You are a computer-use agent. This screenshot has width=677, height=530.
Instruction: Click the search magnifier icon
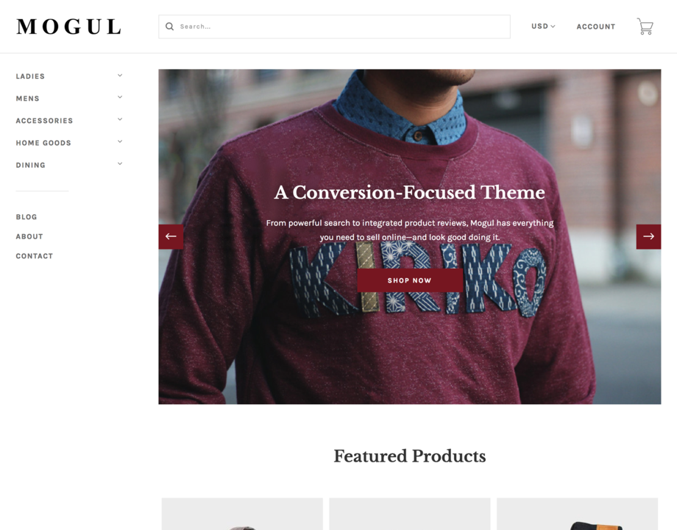point(170,26)
